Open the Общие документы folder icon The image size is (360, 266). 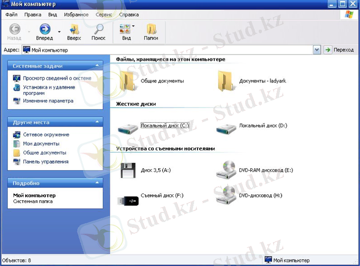(x=128, y=81)
